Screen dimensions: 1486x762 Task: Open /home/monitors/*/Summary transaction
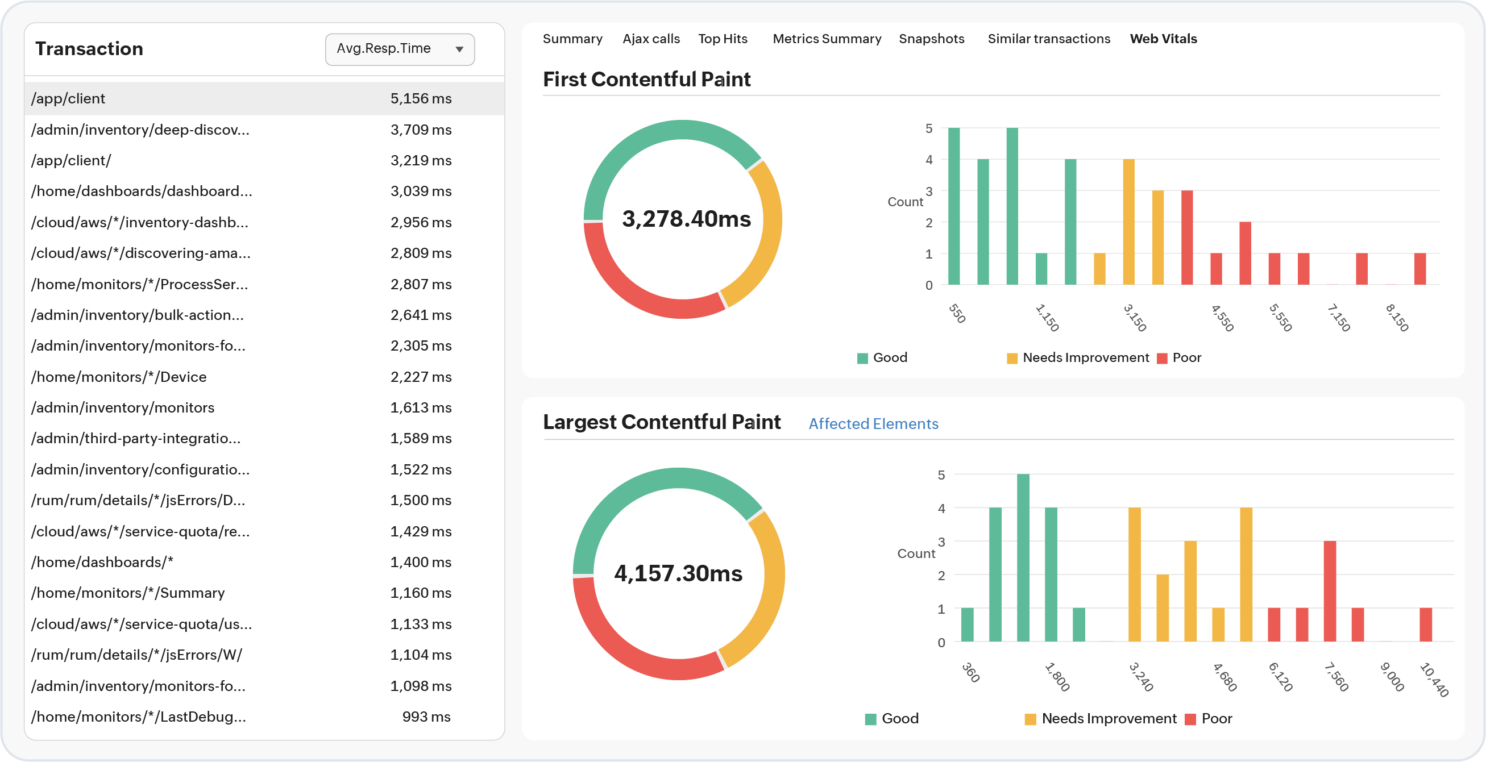pyautogui.click(x=264, y=593)
